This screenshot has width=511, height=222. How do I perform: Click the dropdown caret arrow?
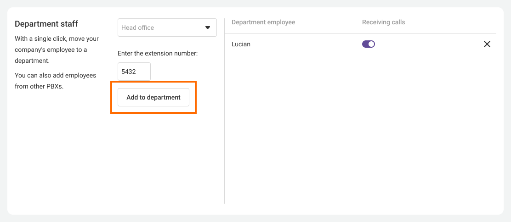pos(207,28)
